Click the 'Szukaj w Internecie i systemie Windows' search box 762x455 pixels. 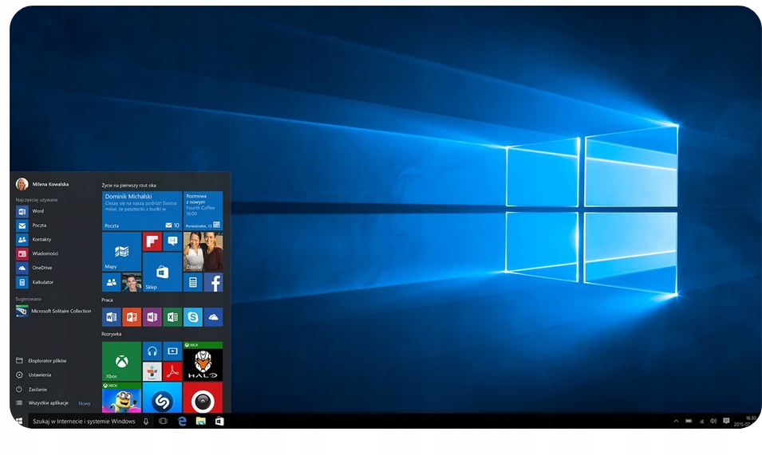(x=90, y=421)
